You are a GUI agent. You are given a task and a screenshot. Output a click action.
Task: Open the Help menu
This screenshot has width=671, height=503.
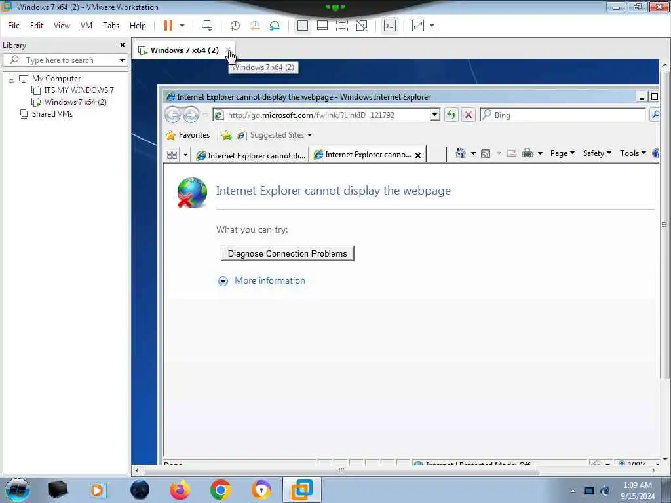(138, 26)
